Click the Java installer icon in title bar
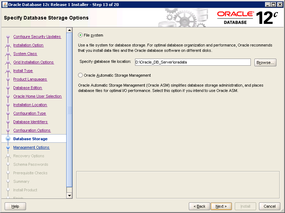The height and width of the screenshot is (213, 285). tap(5, 5)
